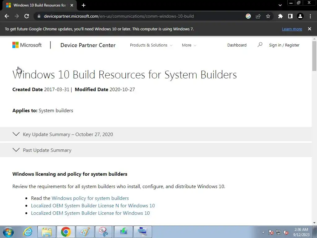Click the browser forward arrow

(x=17, y=16)
